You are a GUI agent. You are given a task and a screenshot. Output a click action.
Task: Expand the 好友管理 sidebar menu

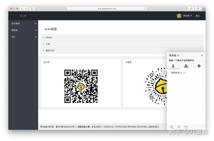click(x=23, y=24)
